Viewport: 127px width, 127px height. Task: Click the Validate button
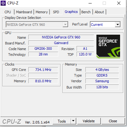click(x=89, y=121)
